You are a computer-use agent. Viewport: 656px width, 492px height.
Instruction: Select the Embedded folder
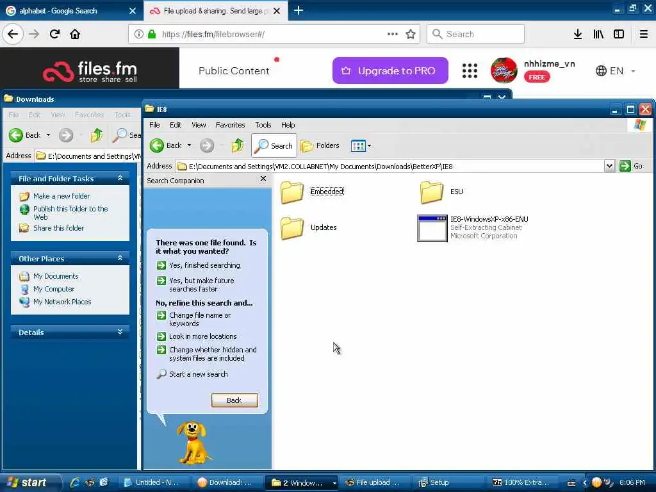tap(313, 192)
